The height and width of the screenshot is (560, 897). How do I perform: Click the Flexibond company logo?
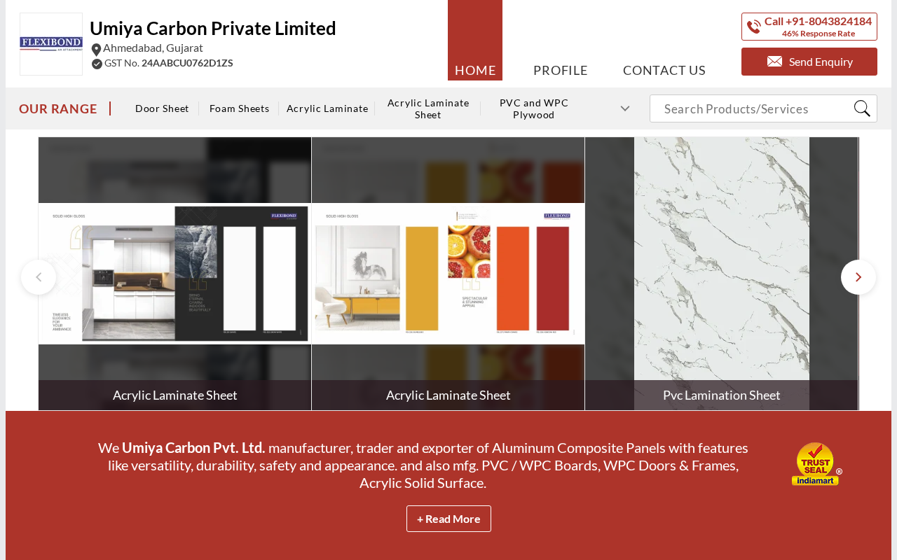(51, 44)
